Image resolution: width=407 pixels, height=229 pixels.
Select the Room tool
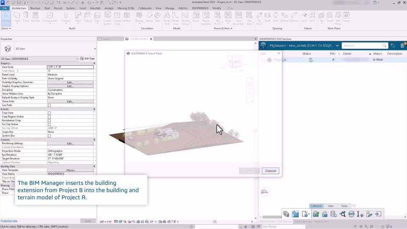tap(196, 17)
